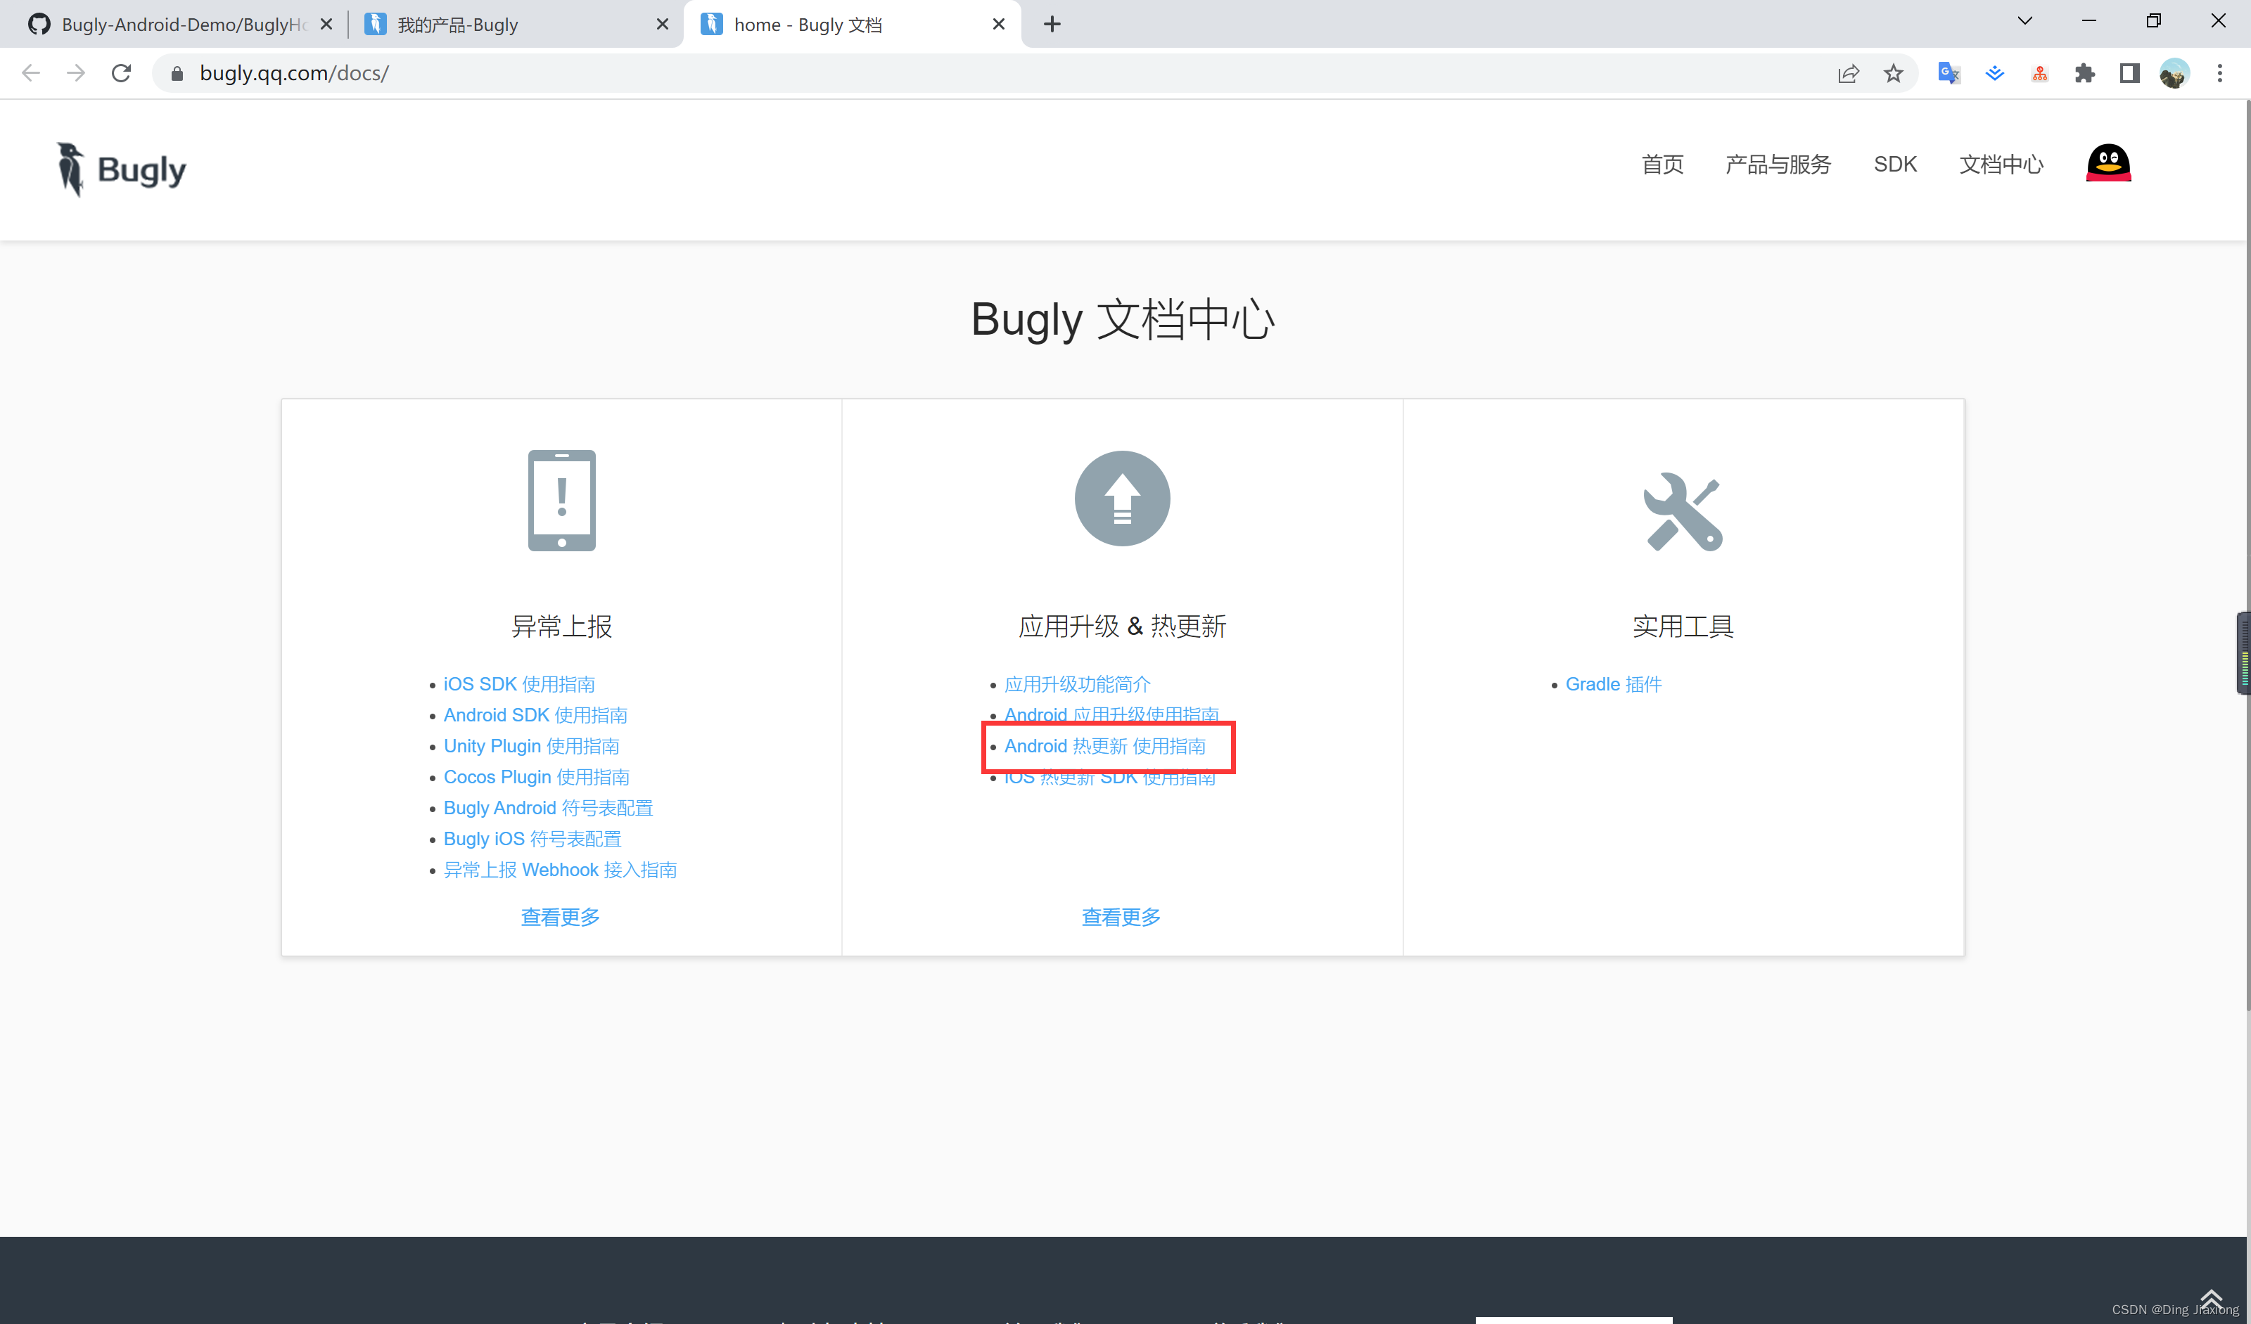Open Gradle 插件 link
This screenshot has height=1324, width=2251.
[1613, 684]
